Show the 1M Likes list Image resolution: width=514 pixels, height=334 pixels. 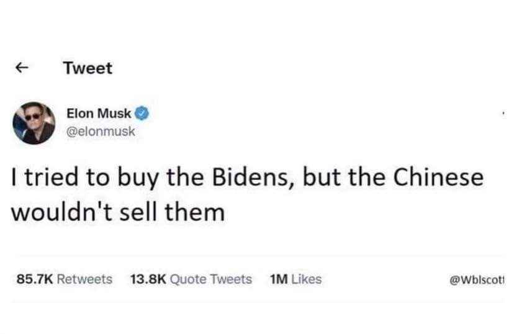(x=295, y=279)
